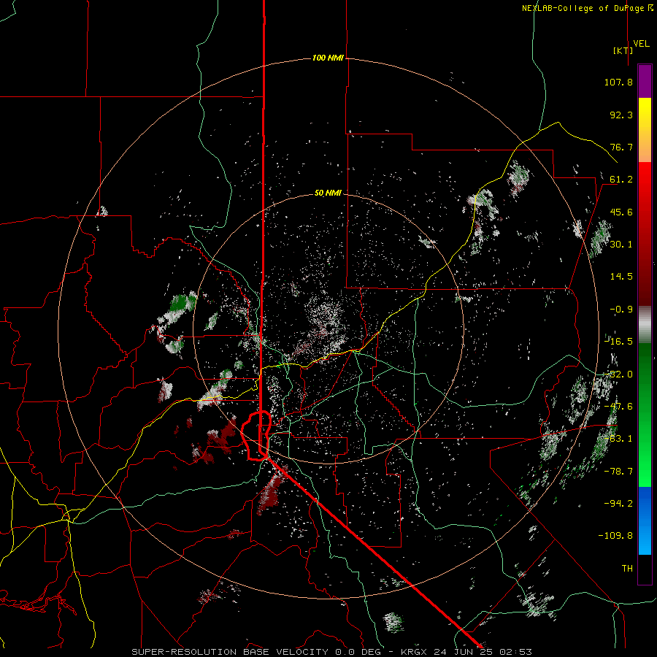This screenshot has width=657, height=657.
Task: Click the [KT] units label
Action: [623, 50]
